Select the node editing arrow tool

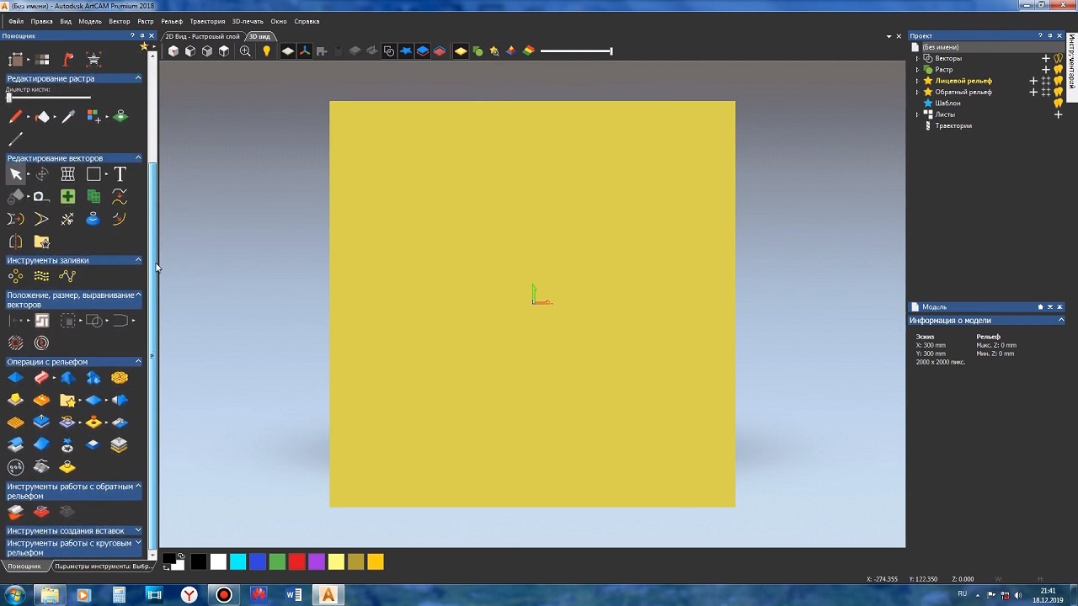15,174
